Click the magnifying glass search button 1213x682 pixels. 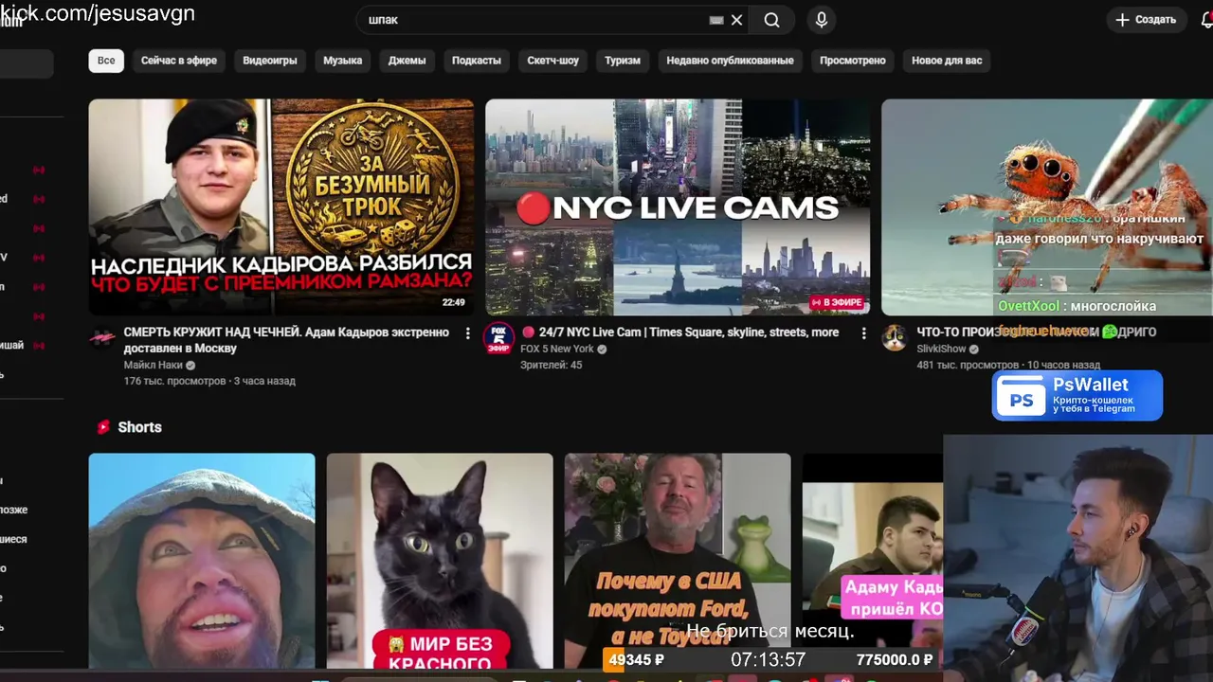[x=772, y=20]
